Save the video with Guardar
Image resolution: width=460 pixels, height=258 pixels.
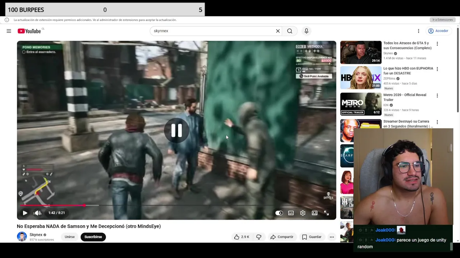point(312,237)
